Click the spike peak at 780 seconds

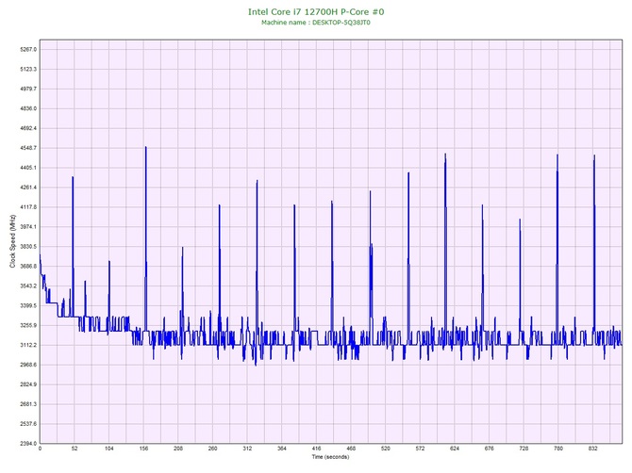(x=557, y=155)
